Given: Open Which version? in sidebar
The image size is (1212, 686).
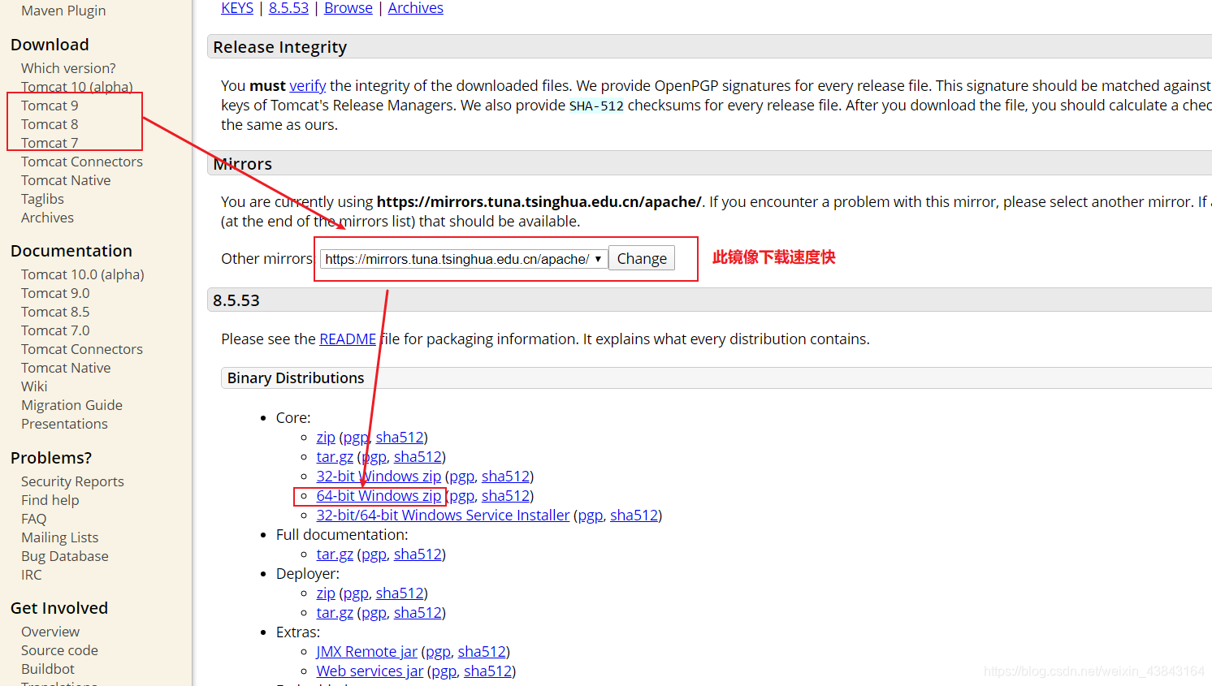Looking at the screenshot, I should point(68,68).
